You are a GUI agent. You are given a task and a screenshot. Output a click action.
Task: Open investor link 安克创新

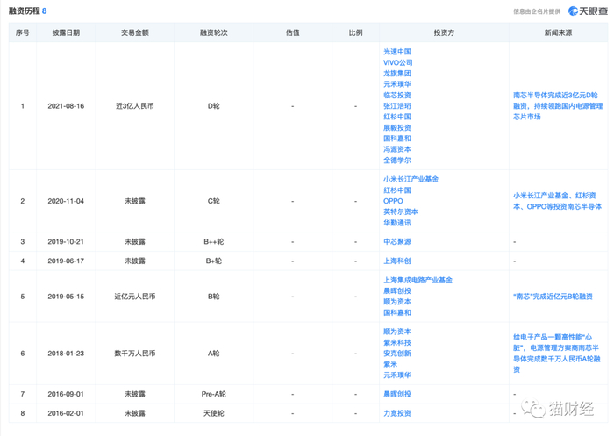(397, 354)
